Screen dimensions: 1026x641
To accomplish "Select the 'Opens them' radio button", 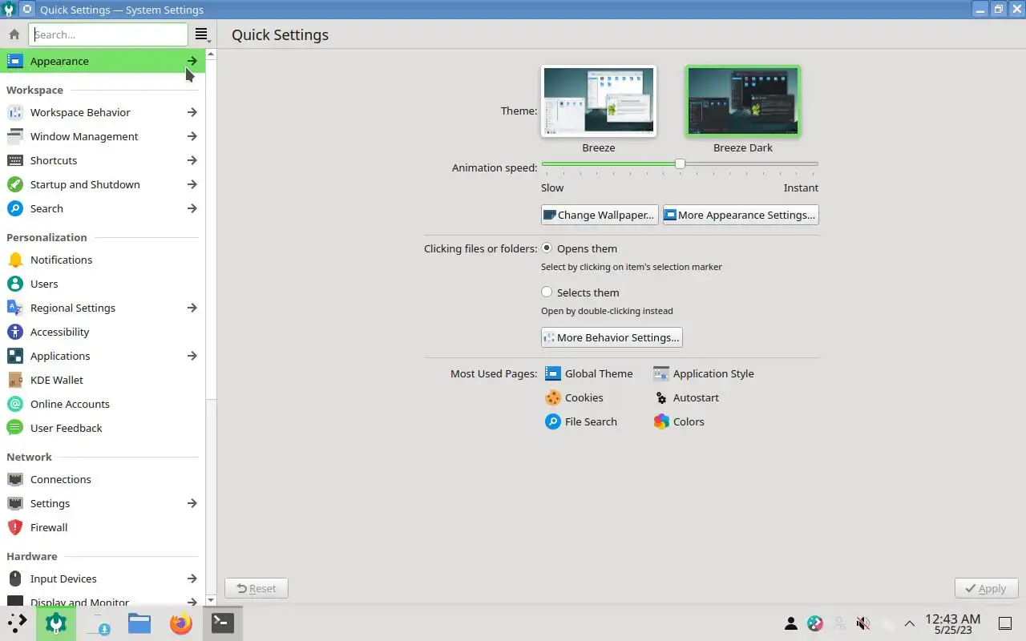I will point(547,248).
